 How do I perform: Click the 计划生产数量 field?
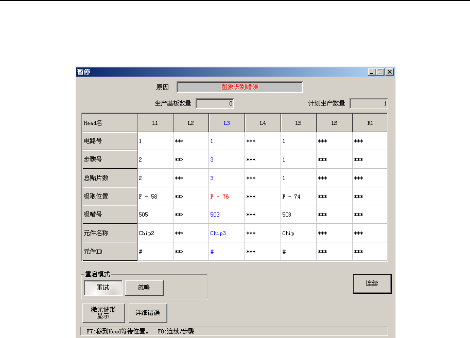click(369, 103)
